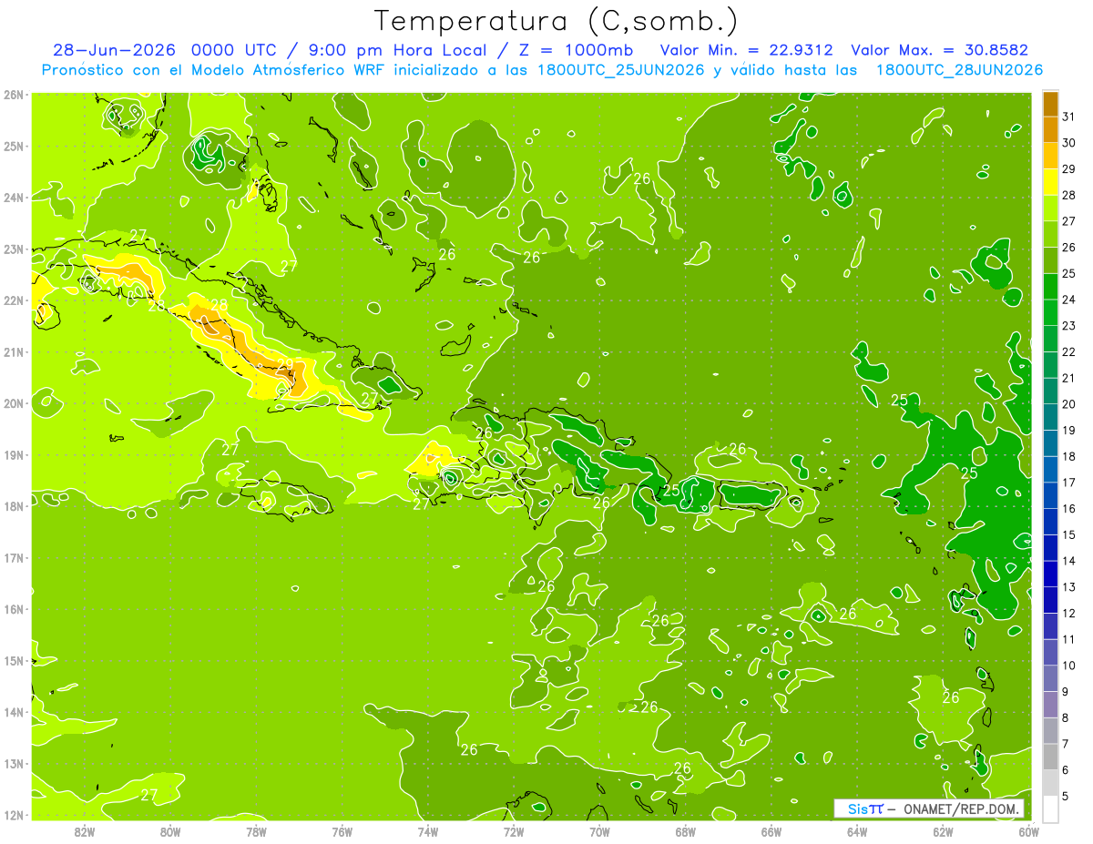Click the "19N" latitude axis label
This screenshot has height=844, width=1093.
tap(14, 454)
